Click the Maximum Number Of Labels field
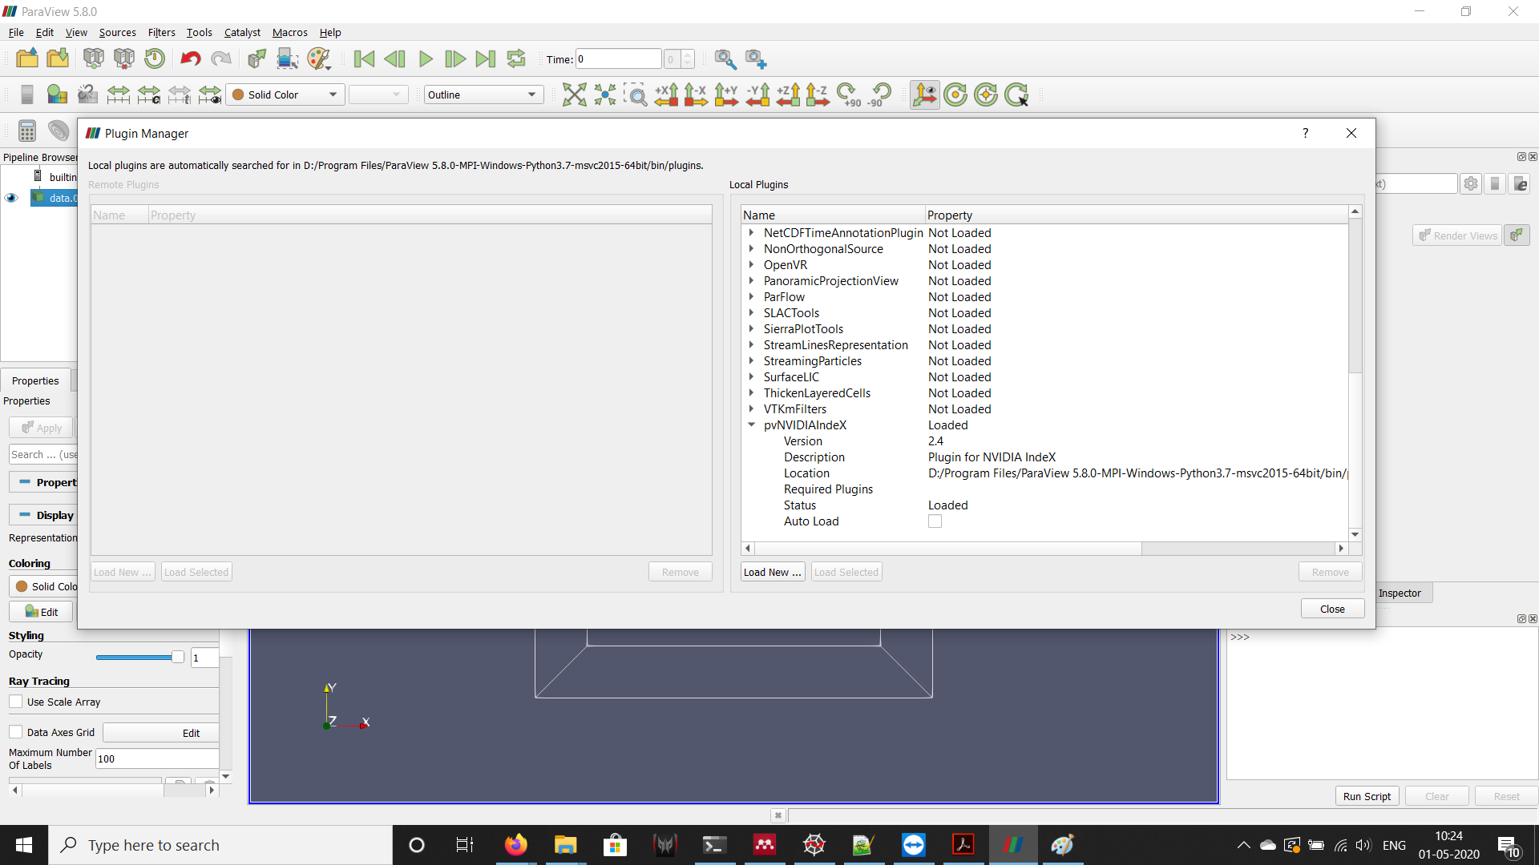Image resolution: width=1539 pixels, height=865 pixels. 157,758
